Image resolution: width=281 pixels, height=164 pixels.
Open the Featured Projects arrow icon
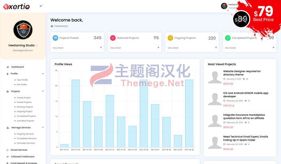pyautogui.click(x=158, y=47)
